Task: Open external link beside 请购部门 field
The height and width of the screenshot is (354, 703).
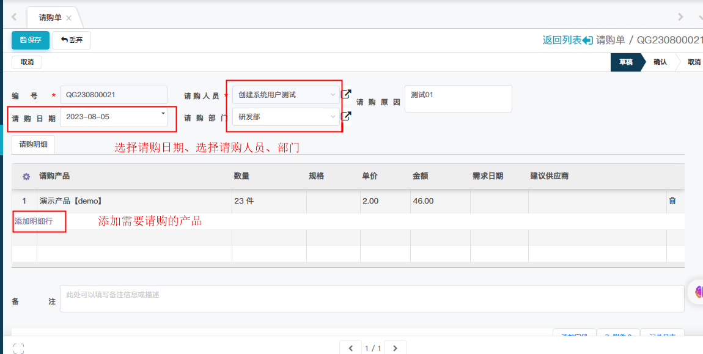Action: [x=346, y=116]
